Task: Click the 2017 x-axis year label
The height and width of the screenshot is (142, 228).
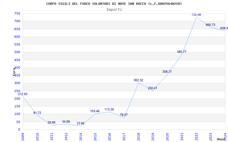Action: (124, 137)
